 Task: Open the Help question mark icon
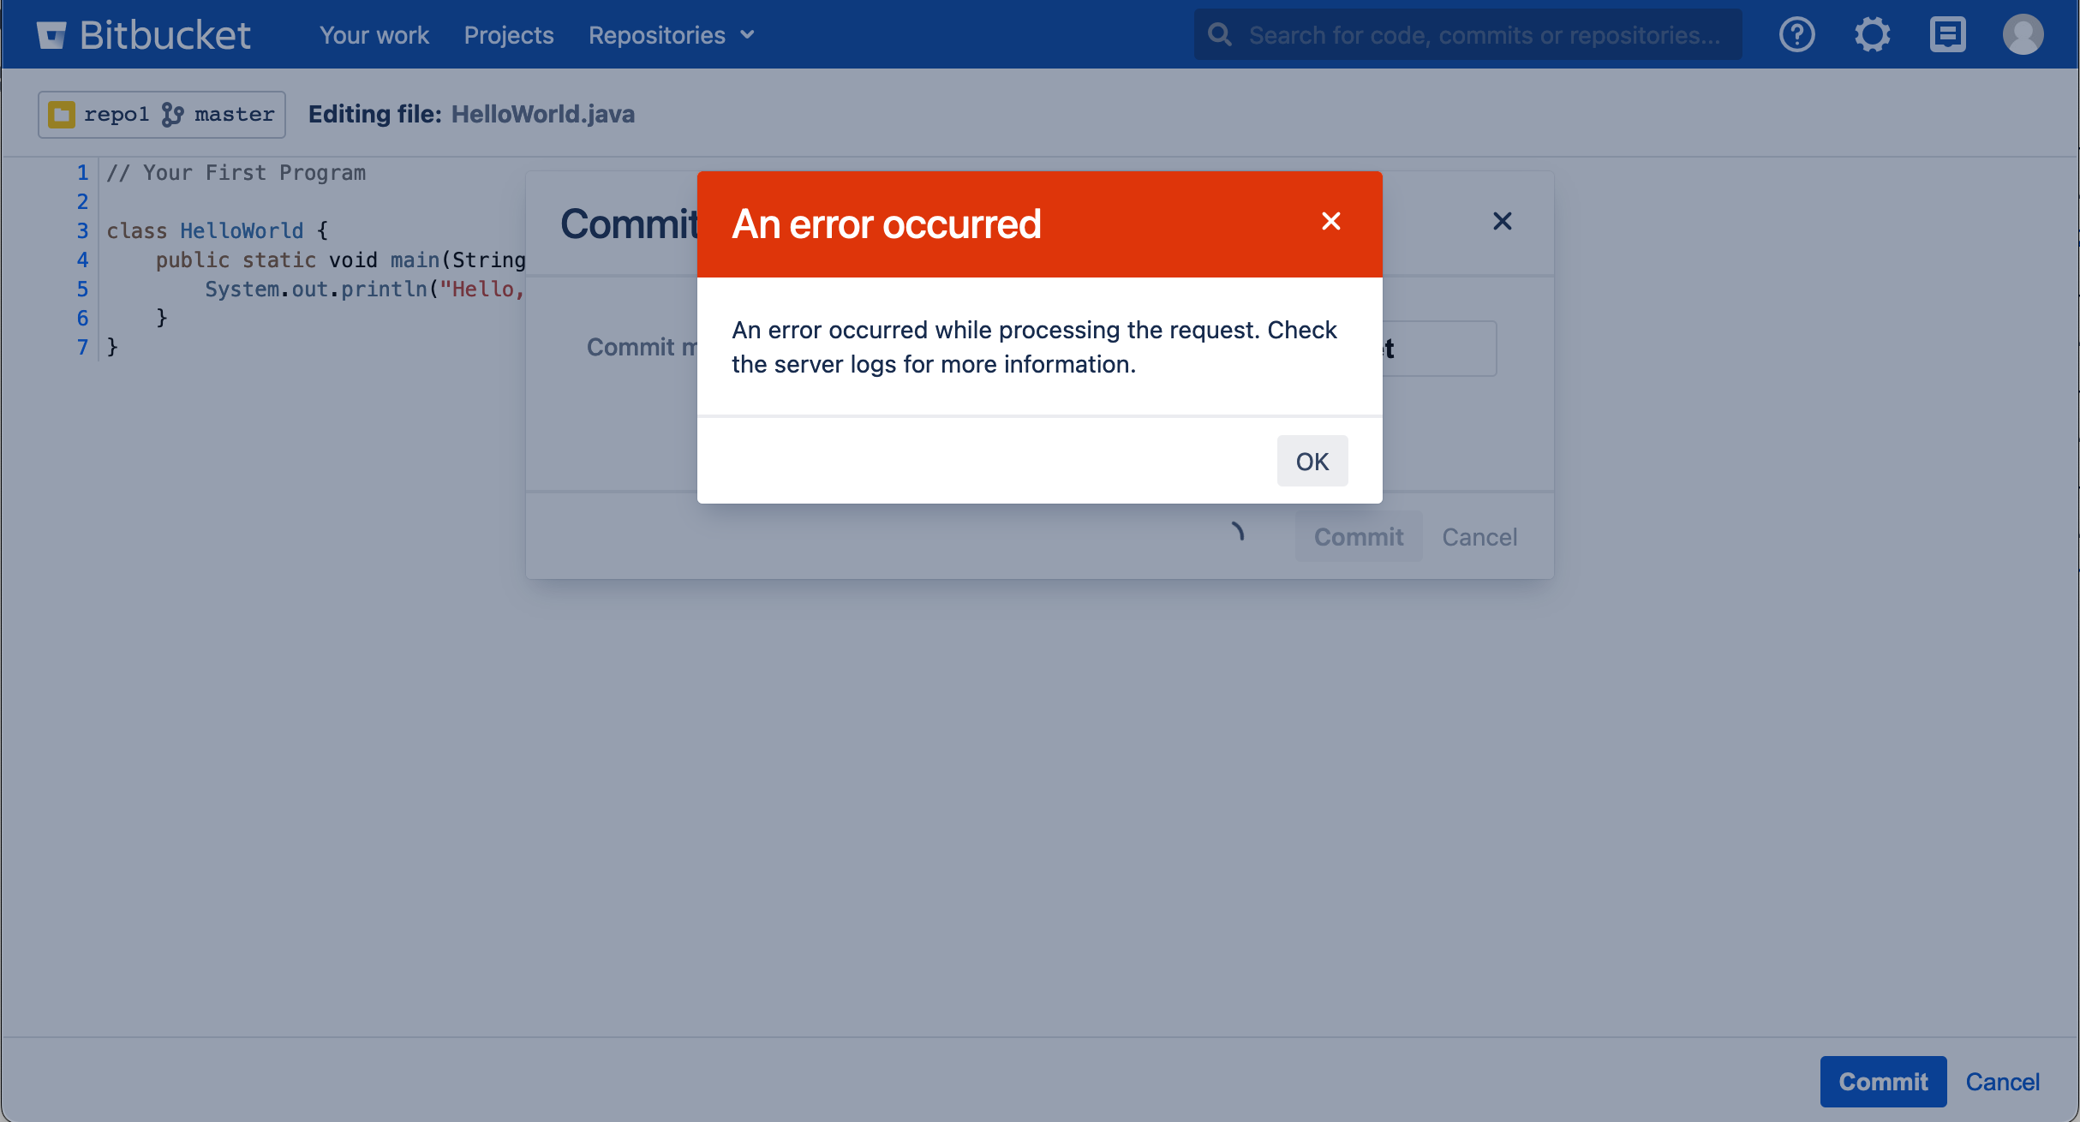click(x=1796, y=35)
